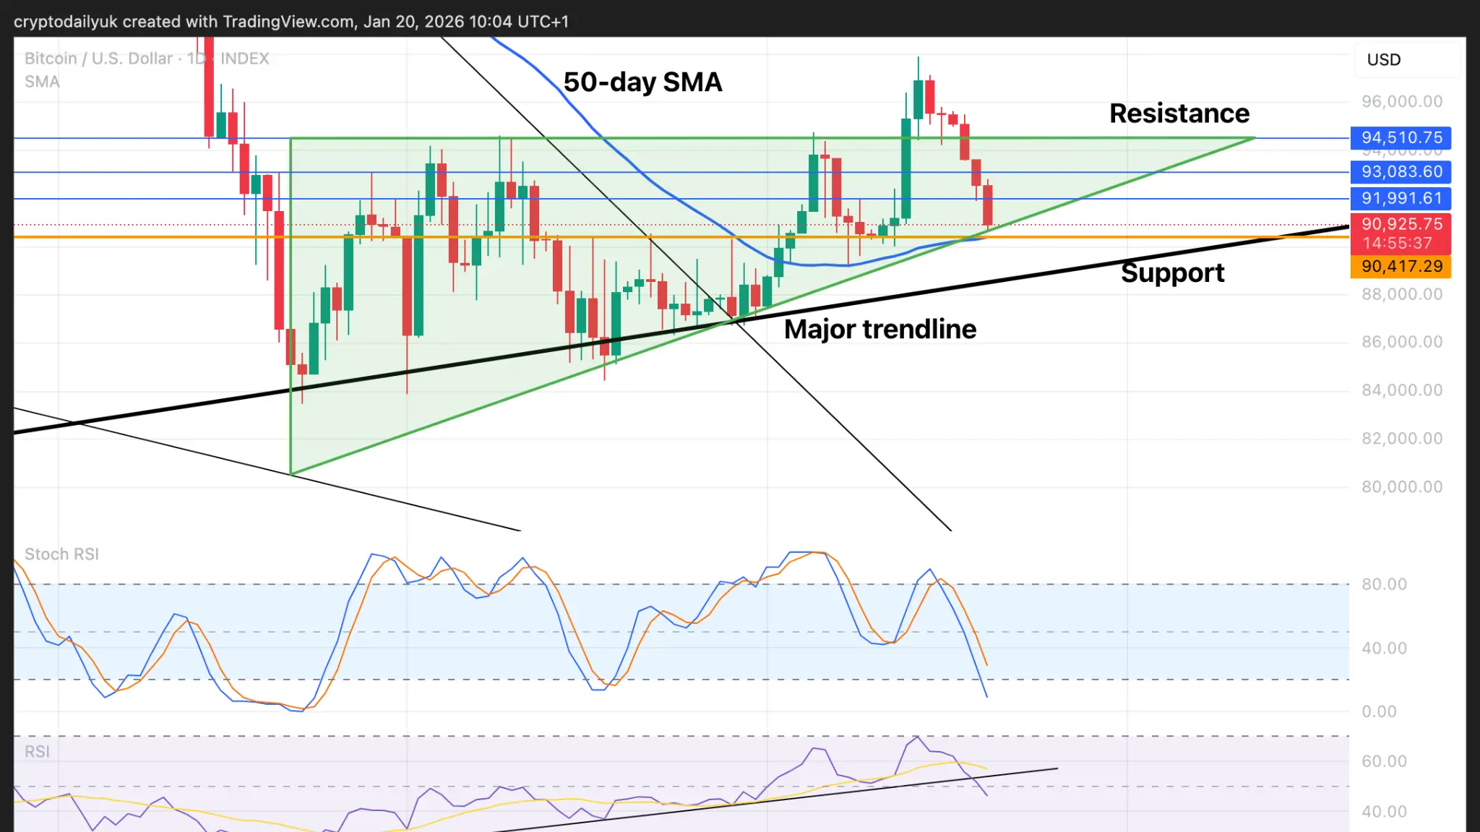Select the 93,083.60 price line label

tap(1401, 172)
